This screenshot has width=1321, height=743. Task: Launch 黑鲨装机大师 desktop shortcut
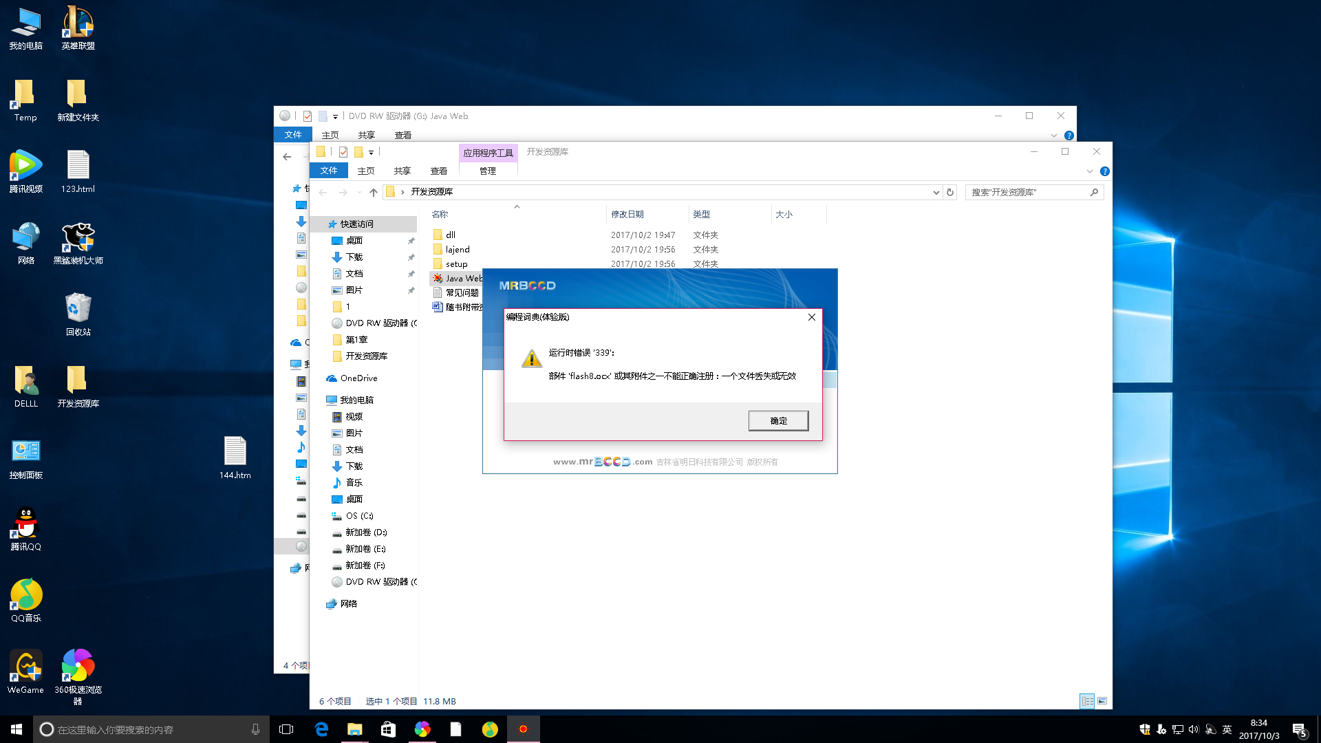[78, 244]
